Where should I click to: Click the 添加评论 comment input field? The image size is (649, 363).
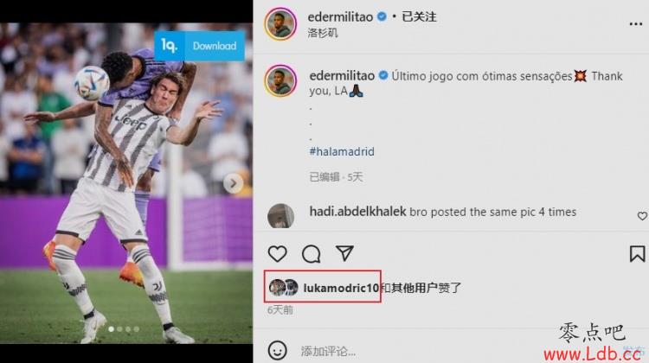coord(414,351)
